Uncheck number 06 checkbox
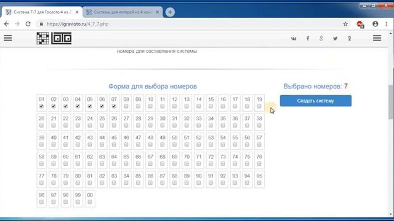The image size is (394, 221). [102, 106]
